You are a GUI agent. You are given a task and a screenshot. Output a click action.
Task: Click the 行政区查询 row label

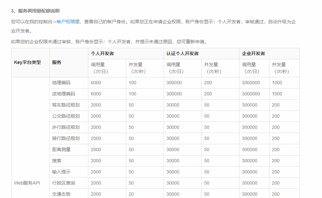coord(63,183)
